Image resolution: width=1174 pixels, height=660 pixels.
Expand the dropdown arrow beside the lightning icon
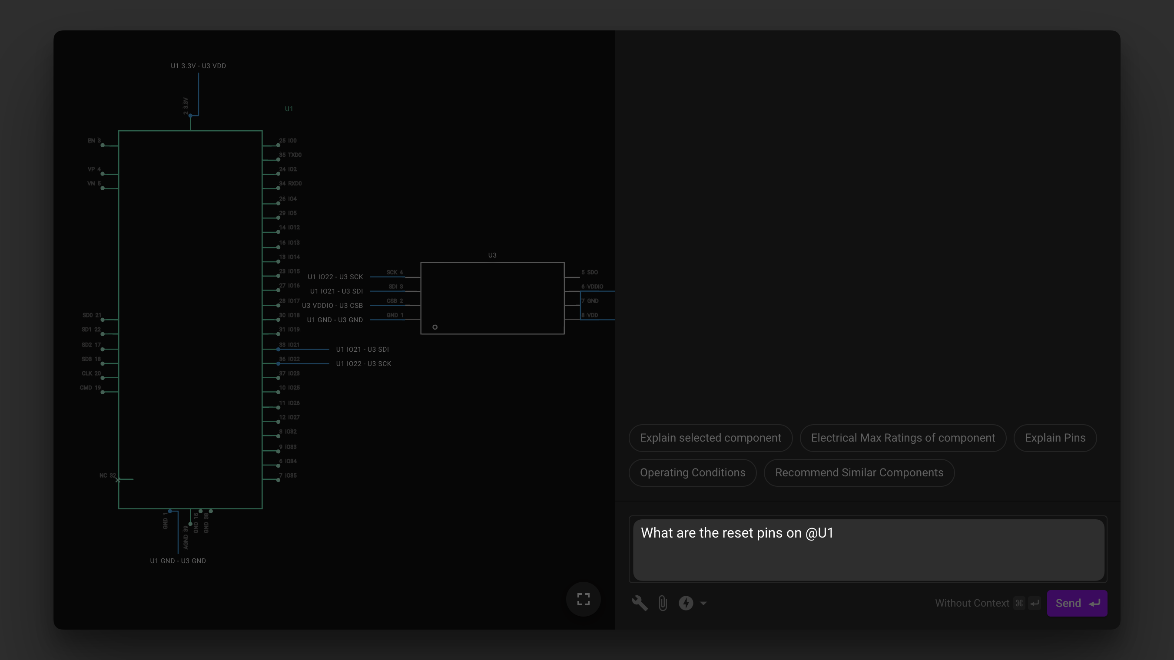[x=703, y=604]
